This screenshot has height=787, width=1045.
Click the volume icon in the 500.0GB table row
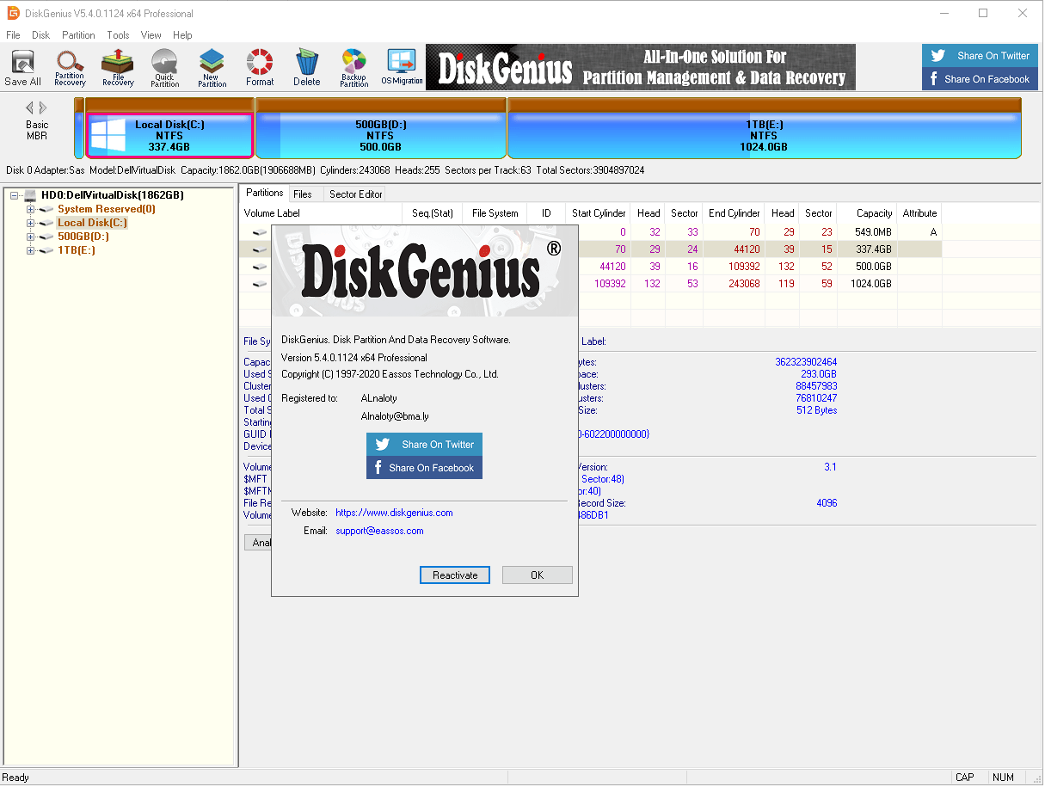click(259, 267)
